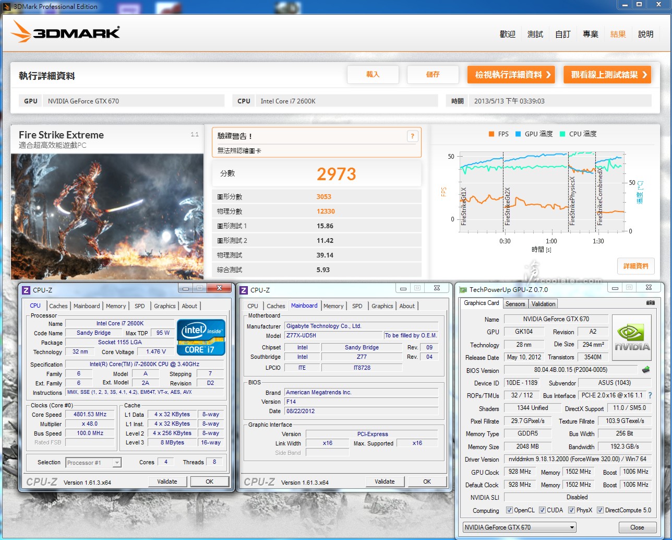Switch to Sensors tab in GPU-Z
Screen dimensions: 672x540
pos(515,304)
